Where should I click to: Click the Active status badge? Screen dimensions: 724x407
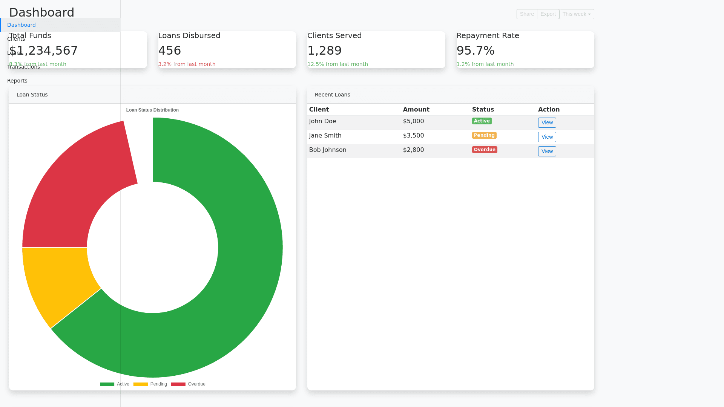[482, 121]
